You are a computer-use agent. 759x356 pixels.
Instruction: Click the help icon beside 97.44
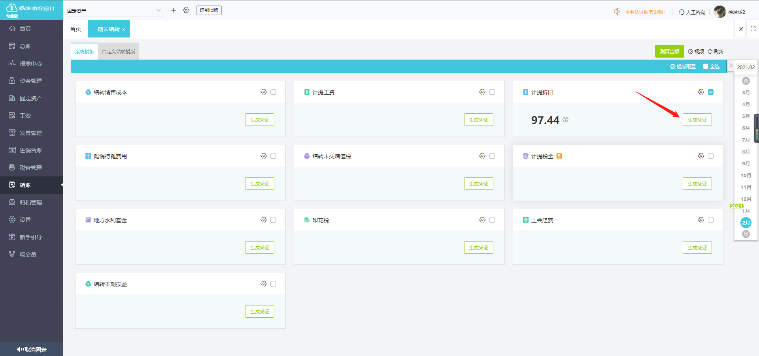[x=565, y=120]
